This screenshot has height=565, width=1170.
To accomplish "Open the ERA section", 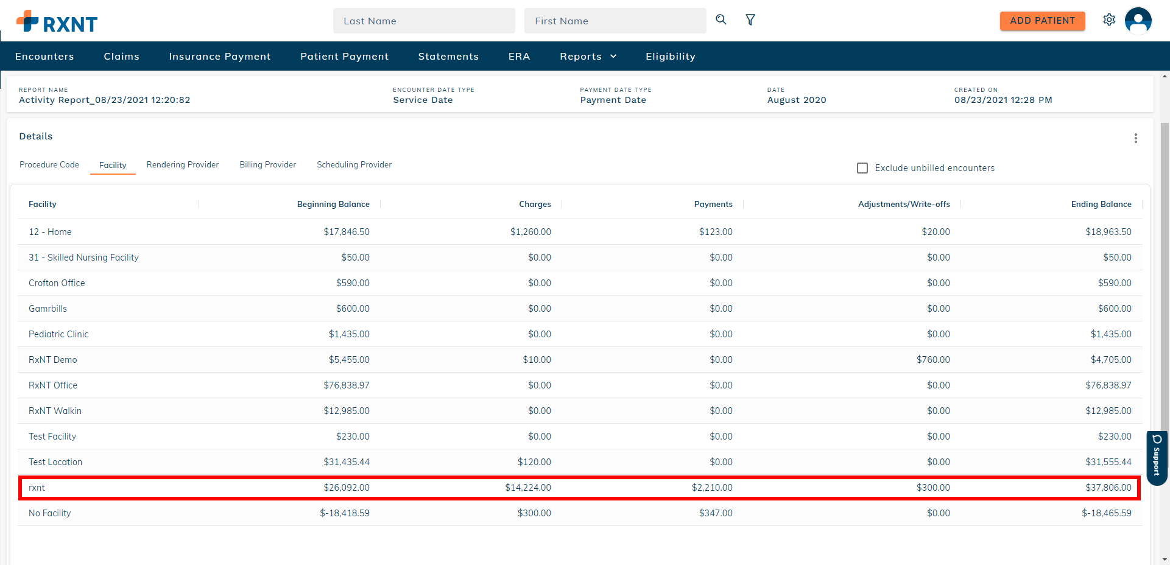I will (x=519, y=56).
